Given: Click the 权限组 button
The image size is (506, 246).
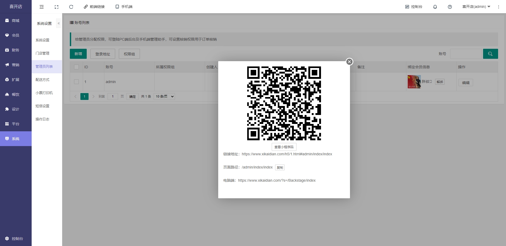Looking at the screenshot, I should click(129, 54).
